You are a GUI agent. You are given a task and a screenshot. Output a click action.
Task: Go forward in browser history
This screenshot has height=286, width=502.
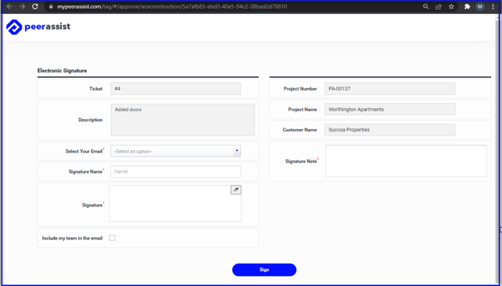22,7
